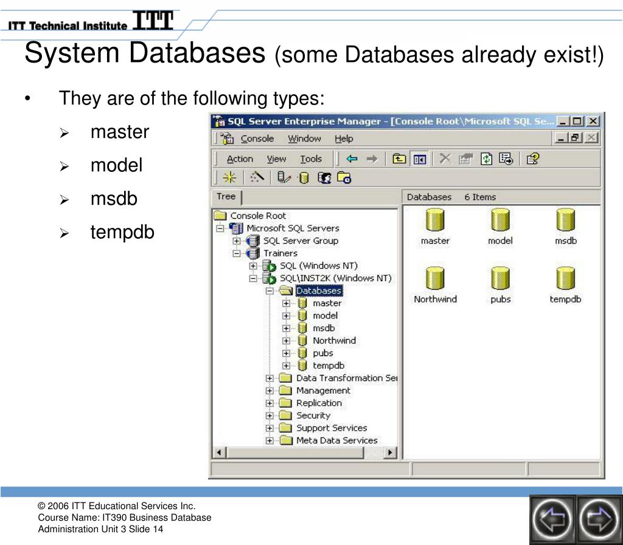Expand the master database in tree

[286, 303]
